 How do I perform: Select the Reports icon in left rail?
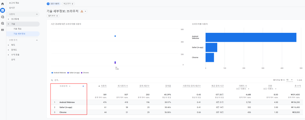coord(3,10)
